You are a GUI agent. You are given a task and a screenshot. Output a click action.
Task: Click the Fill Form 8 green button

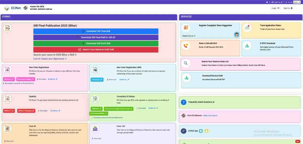point(96,109)
